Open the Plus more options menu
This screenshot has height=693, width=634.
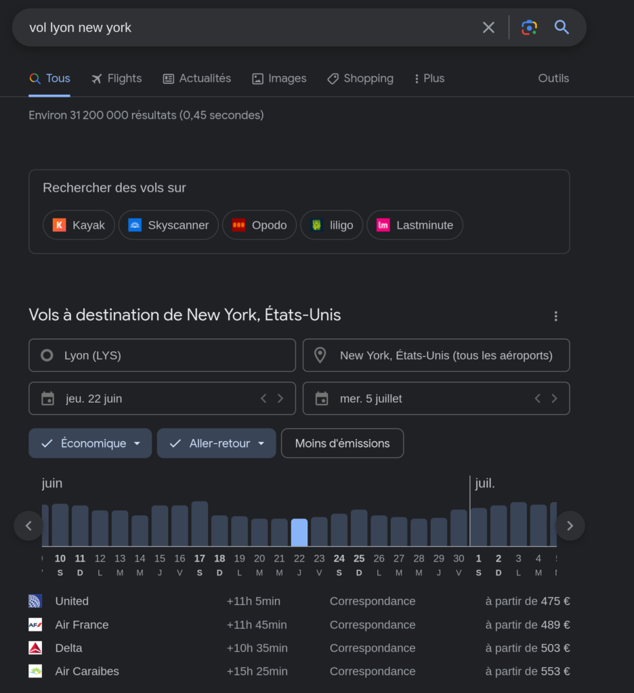pos(429,79)
